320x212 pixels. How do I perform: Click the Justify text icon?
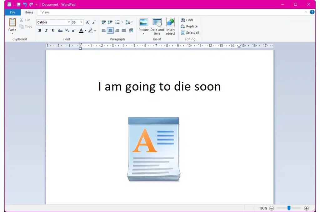(124, 31)
